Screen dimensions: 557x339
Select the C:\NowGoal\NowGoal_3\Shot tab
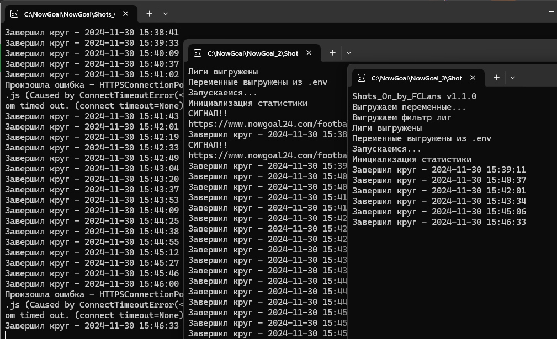pos(416,78)
